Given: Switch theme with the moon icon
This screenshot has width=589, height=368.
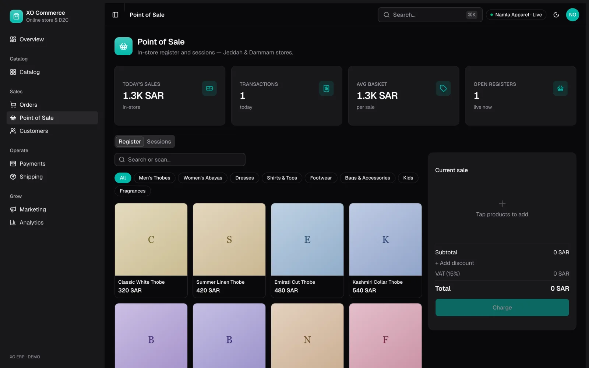Looking at the screenshot, I should [x=556, y=15].
